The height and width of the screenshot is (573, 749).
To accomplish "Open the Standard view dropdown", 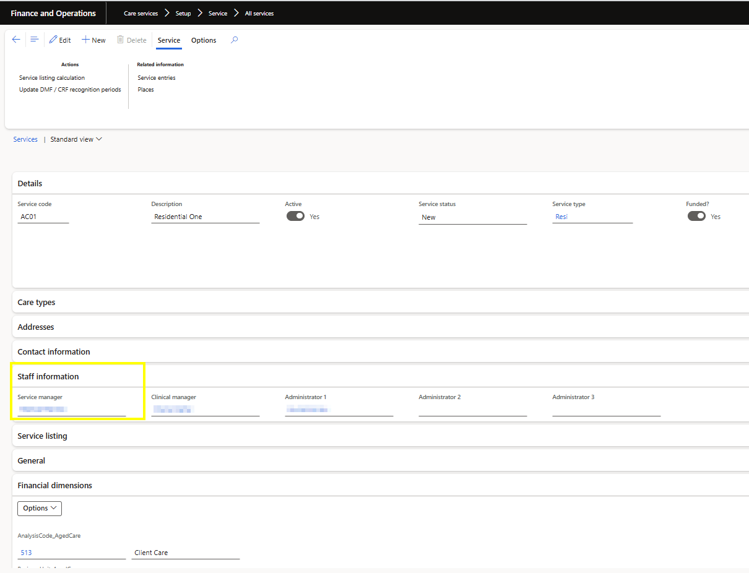I will 76,139.
